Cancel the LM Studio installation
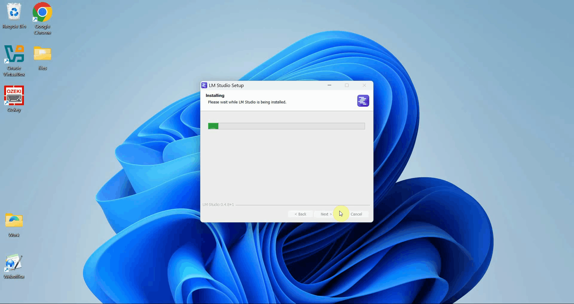Image resolution: width=574 pixels, height=304 pixels. (x=356, y=214)
